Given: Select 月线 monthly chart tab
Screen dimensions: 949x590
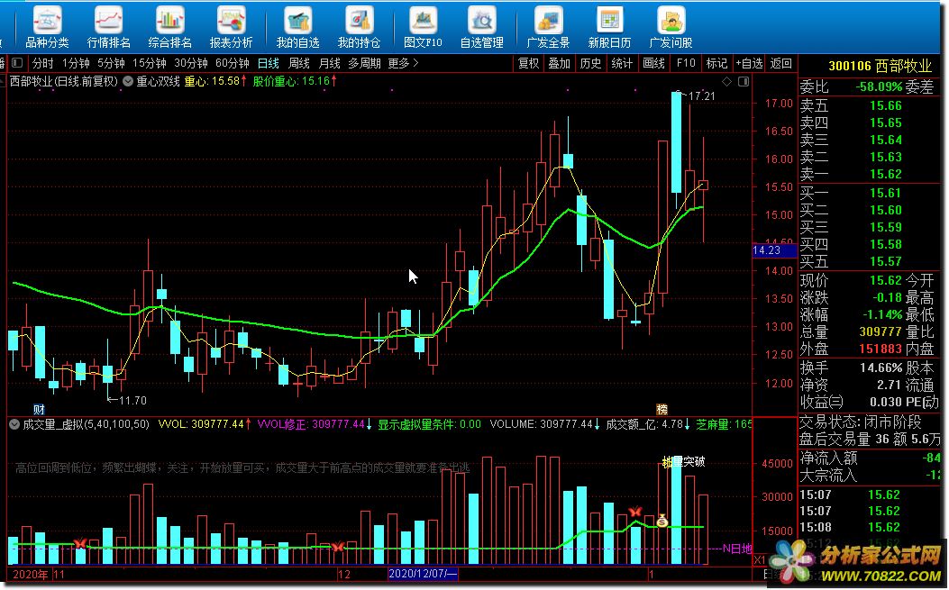Looking at the screenshot, I should tap(329, 63).
